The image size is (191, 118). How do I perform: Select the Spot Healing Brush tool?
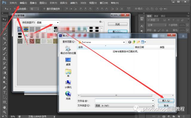(4, 49)
